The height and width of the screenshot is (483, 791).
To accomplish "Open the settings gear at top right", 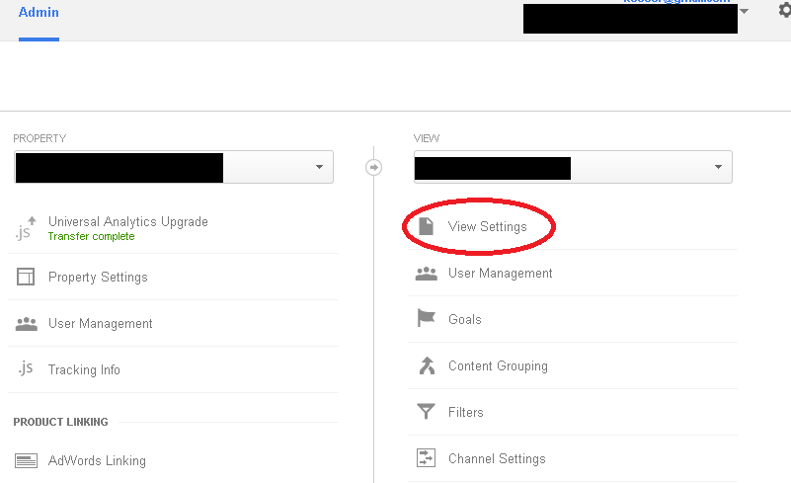I will tap(784, 11).
